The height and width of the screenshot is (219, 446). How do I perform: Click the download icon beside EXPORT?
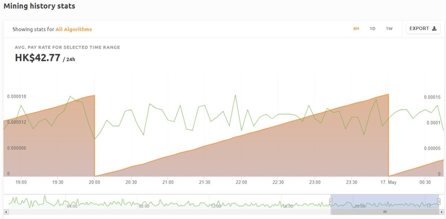coord(434,28)
